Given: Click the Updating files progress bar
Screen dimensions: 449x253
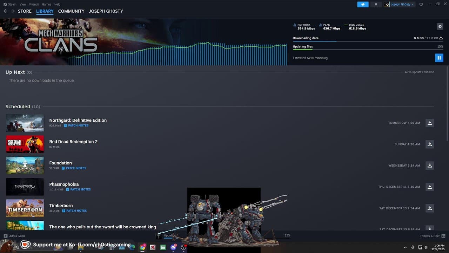Looking at the screenshot, I should click(368, 50).
